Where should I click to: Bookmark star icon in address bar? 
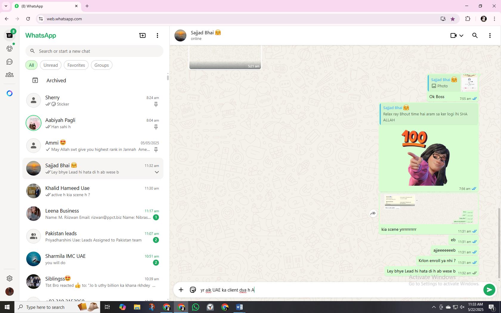click(x=453, y=19)
